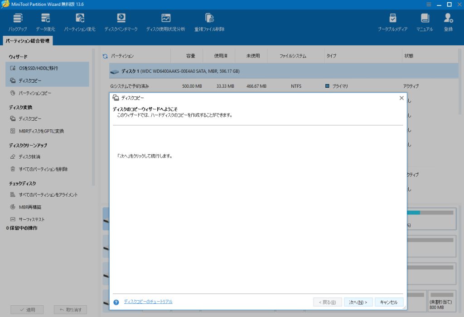Open the hamburger menu in the title bar

[429, 5]
